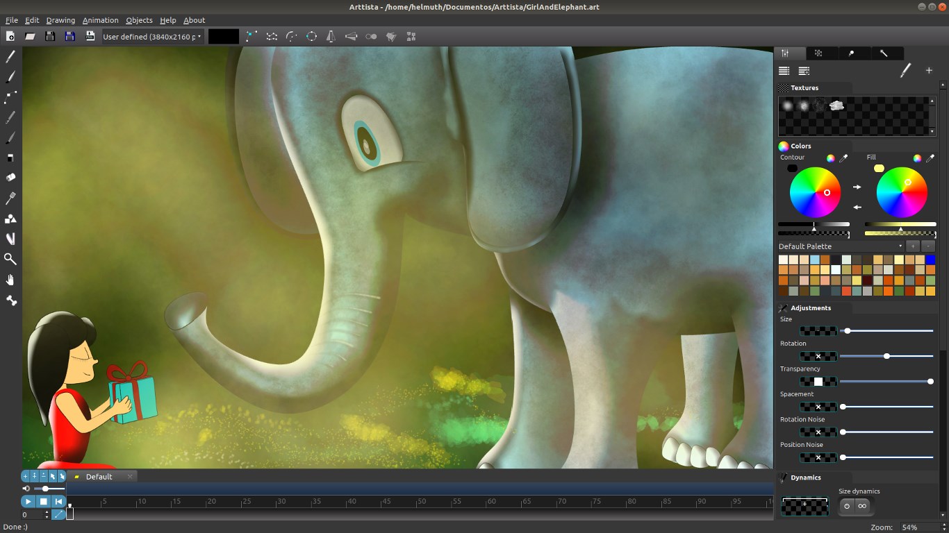Image resolution: width=949 pixels, height=533 pixels.
Task: Mute the timeline audio speaker icon
Action: pos(26,488)
